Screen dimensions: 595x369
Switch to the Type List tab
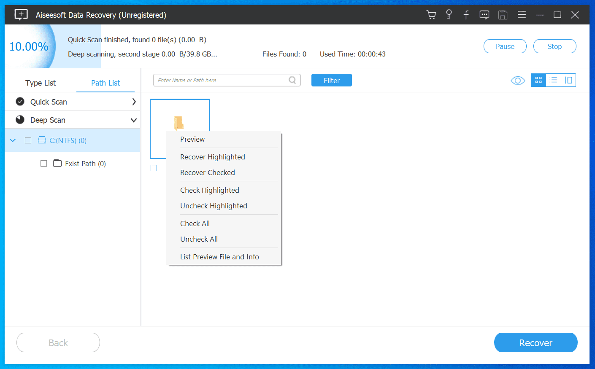click(x=41, y=83)
